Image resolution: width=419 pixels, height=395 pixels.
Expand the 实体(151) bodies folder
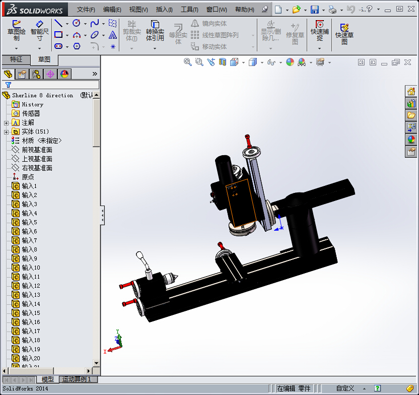(x=6, y=131)
